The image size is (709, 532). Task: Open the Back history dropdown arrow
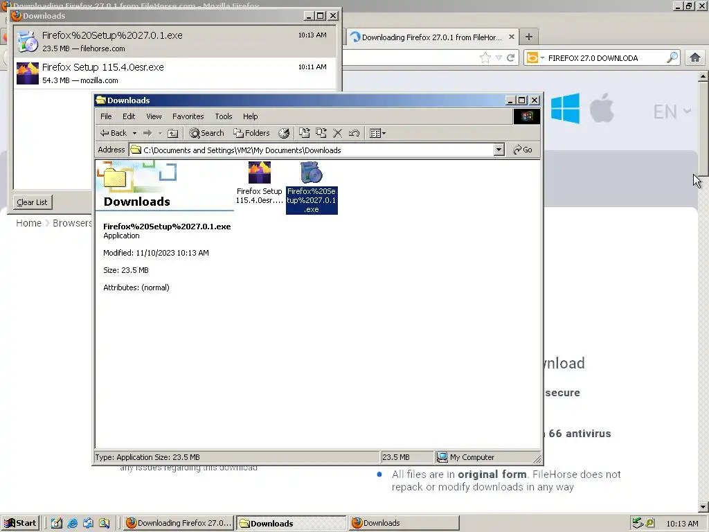134,133
